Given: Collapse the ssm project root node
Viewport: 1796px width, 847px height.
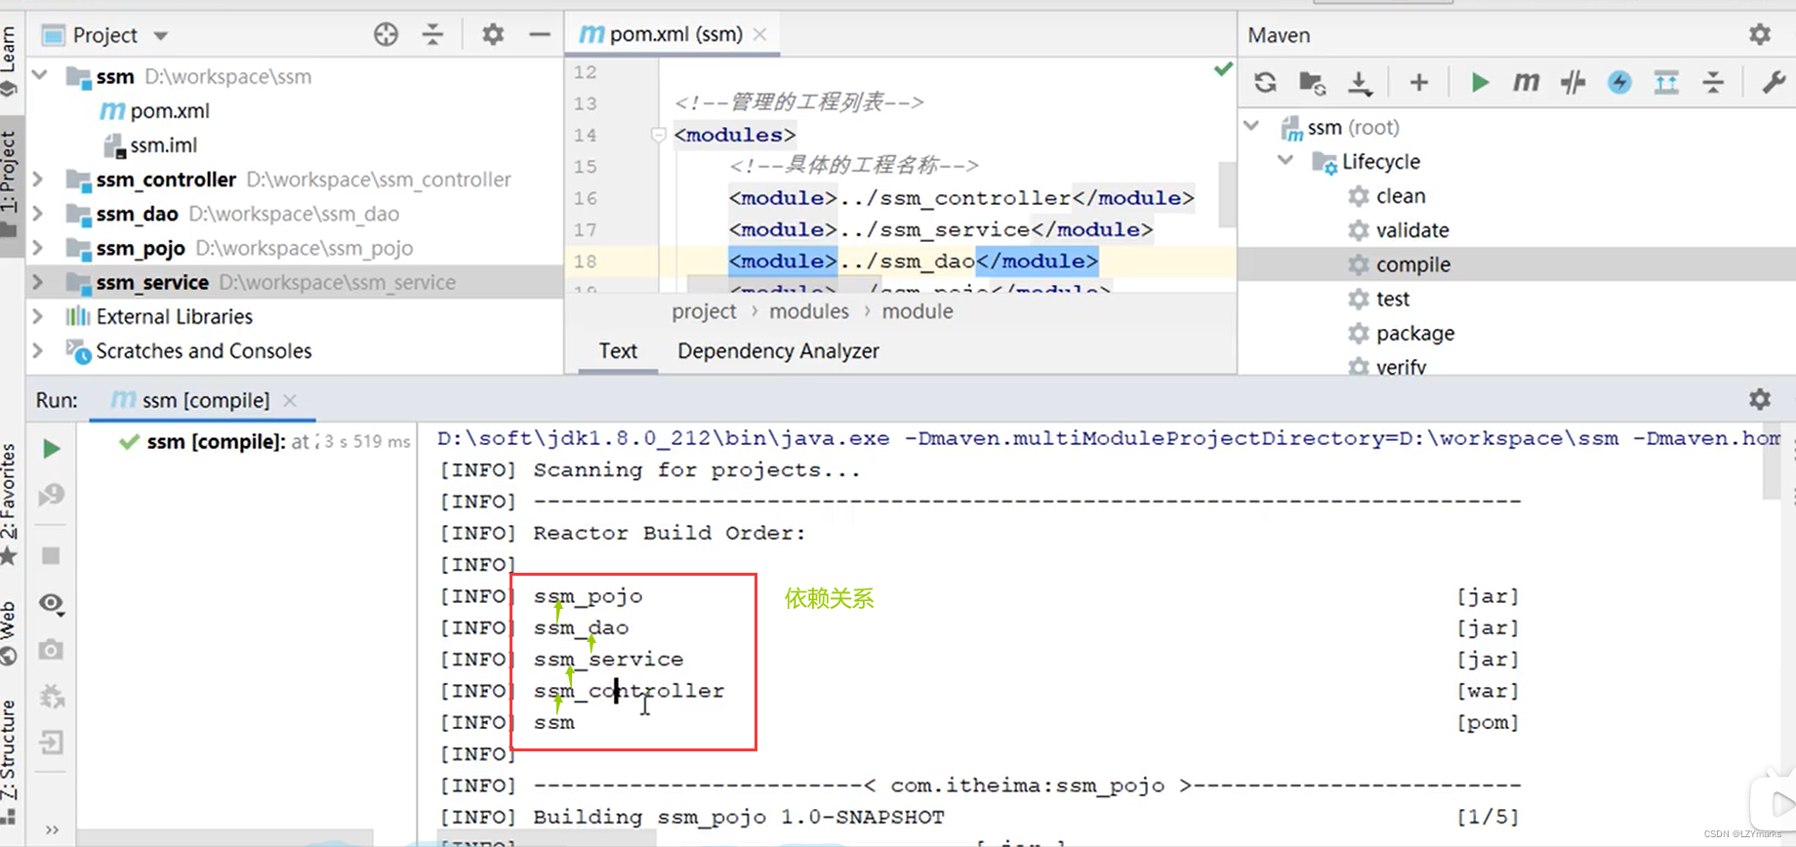Looking at the screenshot, I should tap(40, 75).
